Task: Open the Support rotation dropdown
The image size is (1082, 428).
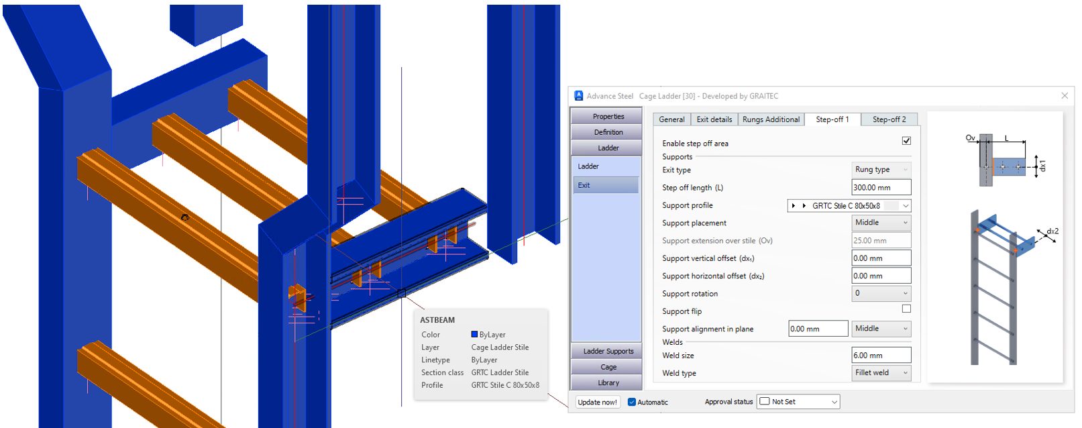Action: [x=881, y=293]
